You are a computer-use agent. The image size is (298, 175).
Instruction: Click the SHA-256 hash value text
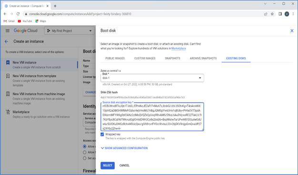pos(142,97)
